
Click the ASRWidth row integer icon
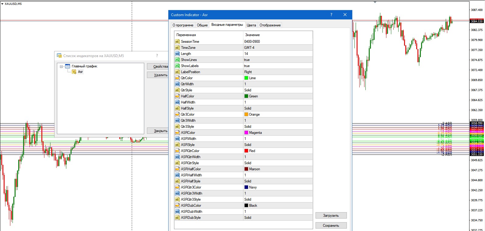coord(177,139)
